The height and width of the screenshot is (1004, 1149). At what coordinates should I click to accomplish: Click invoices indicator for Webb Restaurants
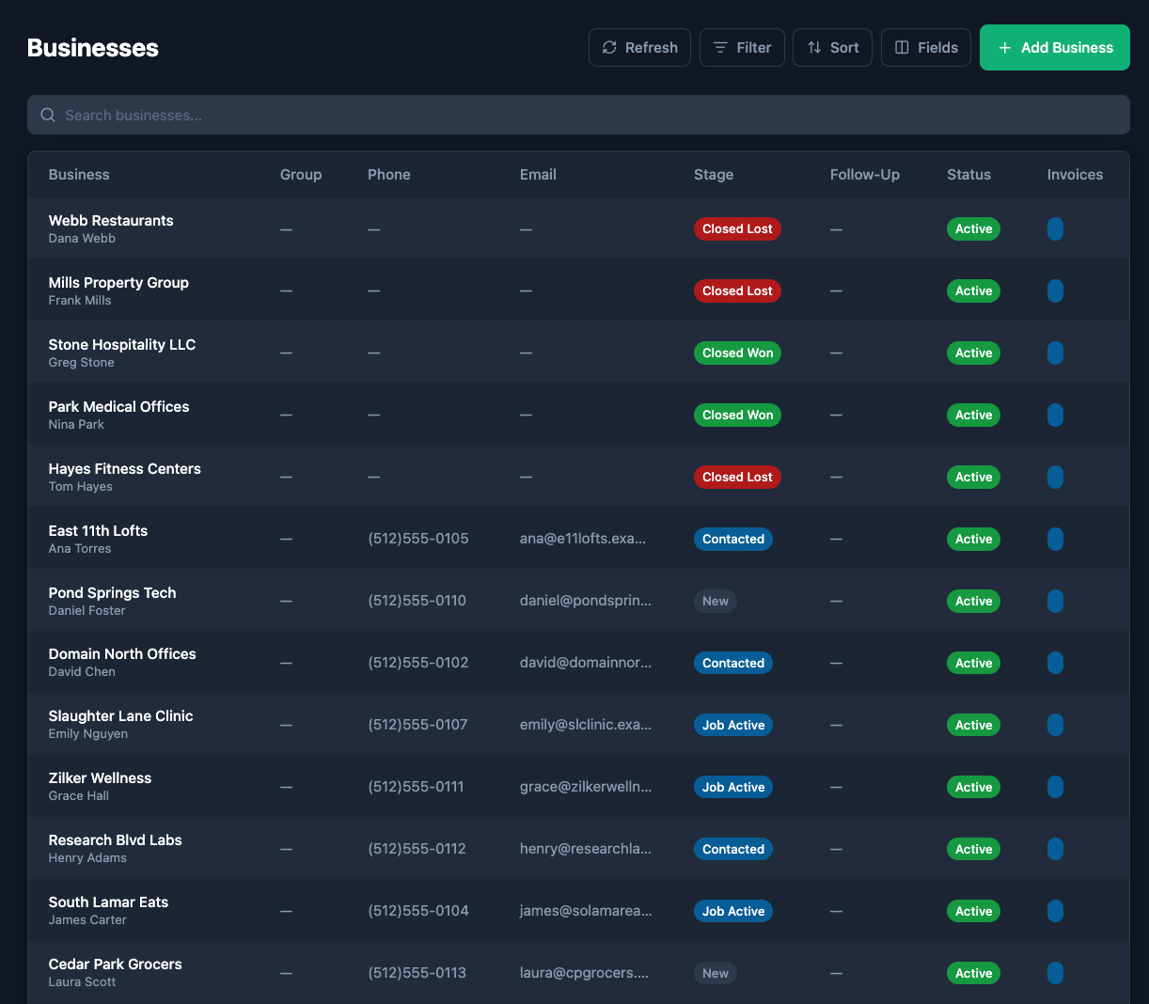click(x=1055, y=228)
